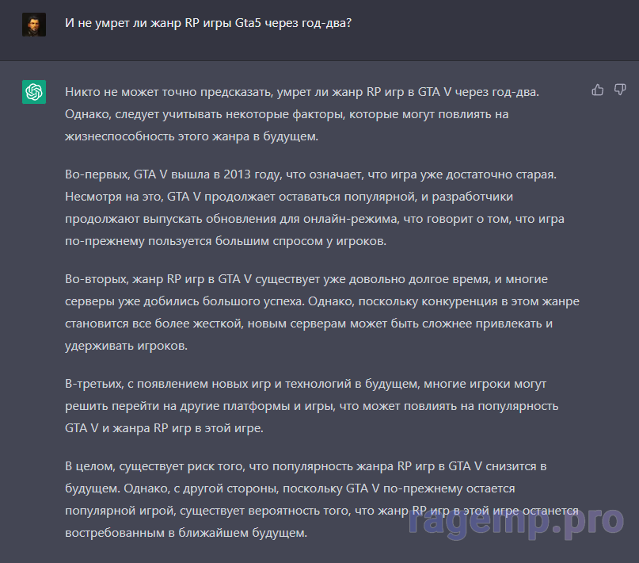Click the paragraph starting with 'Никто не может'
The height and width of the screenshot is (563, 639).
coord(301,114)
